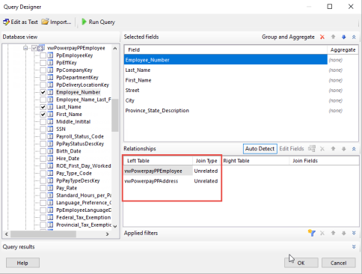Uncheck the Last_Name field

pos(43,107)
